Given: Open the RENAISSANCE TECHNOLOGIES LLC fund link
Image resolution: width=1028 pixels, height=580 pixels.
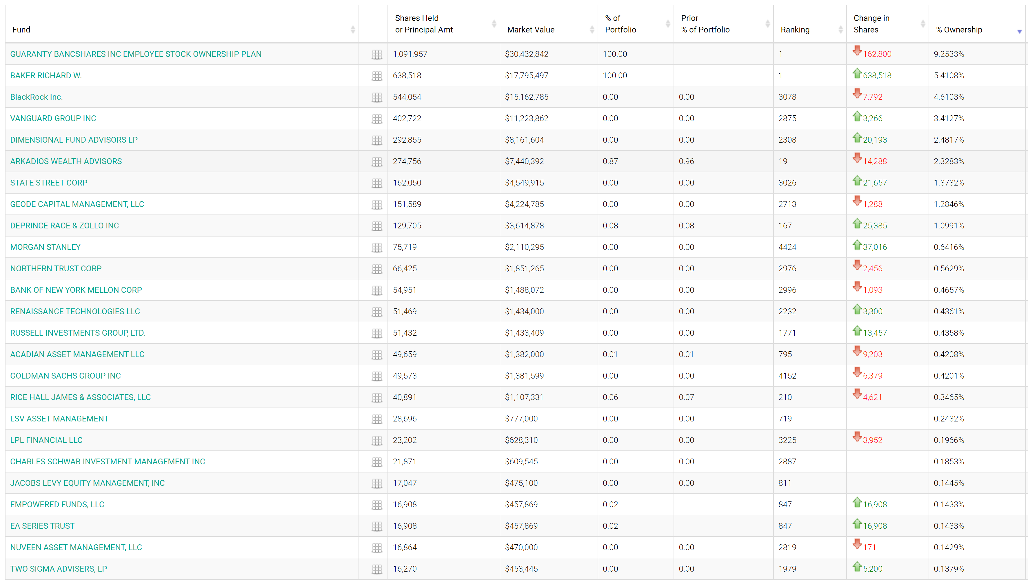Looking at the screenshot, I should (75, 311).
